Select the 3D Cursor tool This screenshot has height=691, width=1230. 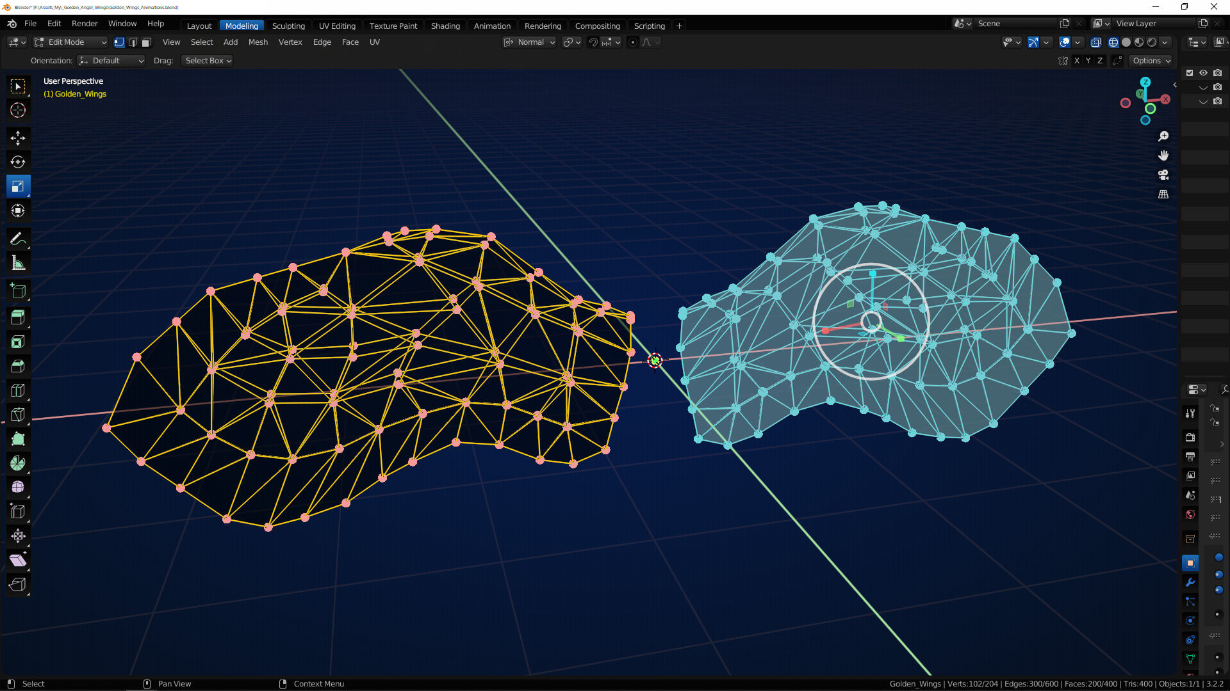click(x=18, y=110)
